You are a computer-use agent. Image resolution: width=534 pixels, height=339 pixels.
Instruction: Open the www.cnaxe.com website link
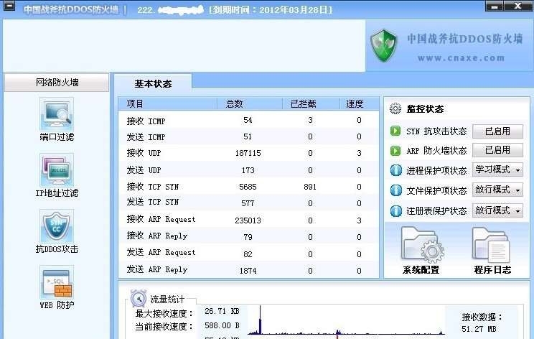[461, 58]
